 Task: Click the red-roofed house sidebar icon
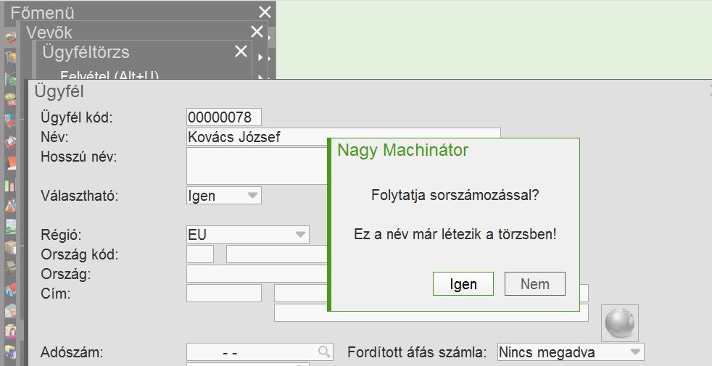[10, 289]
